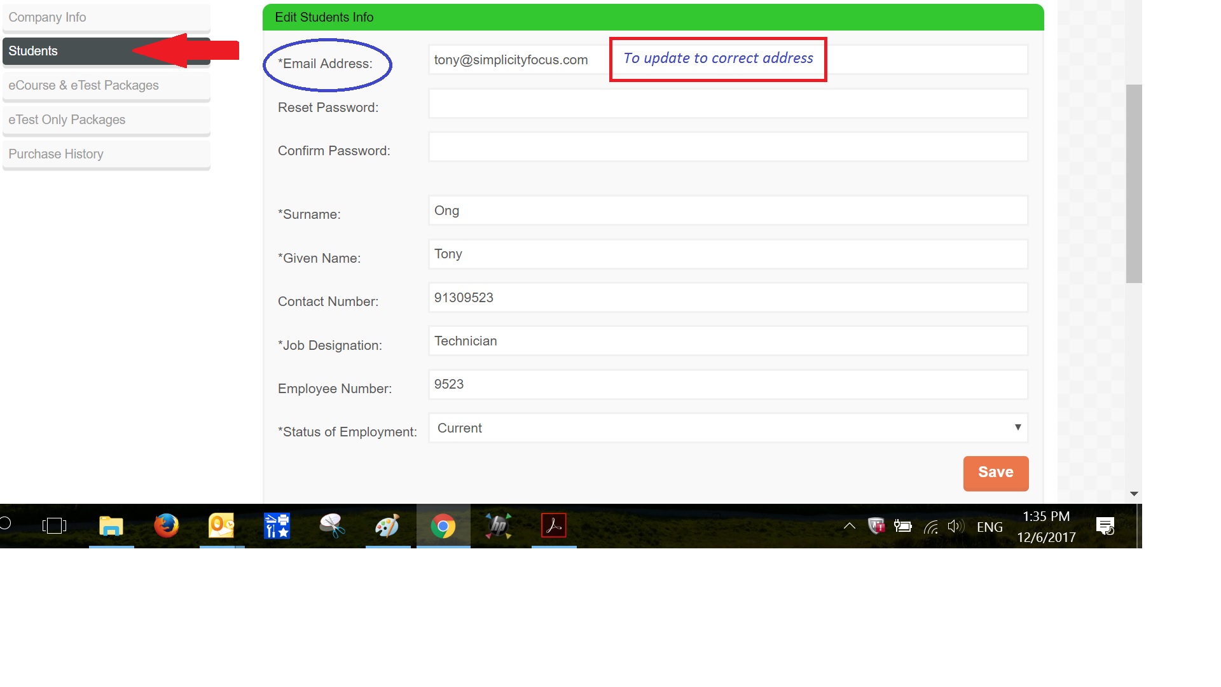The image size is (1221, 687).
Task: Click the Employee Number field
Action: point(728,384)
